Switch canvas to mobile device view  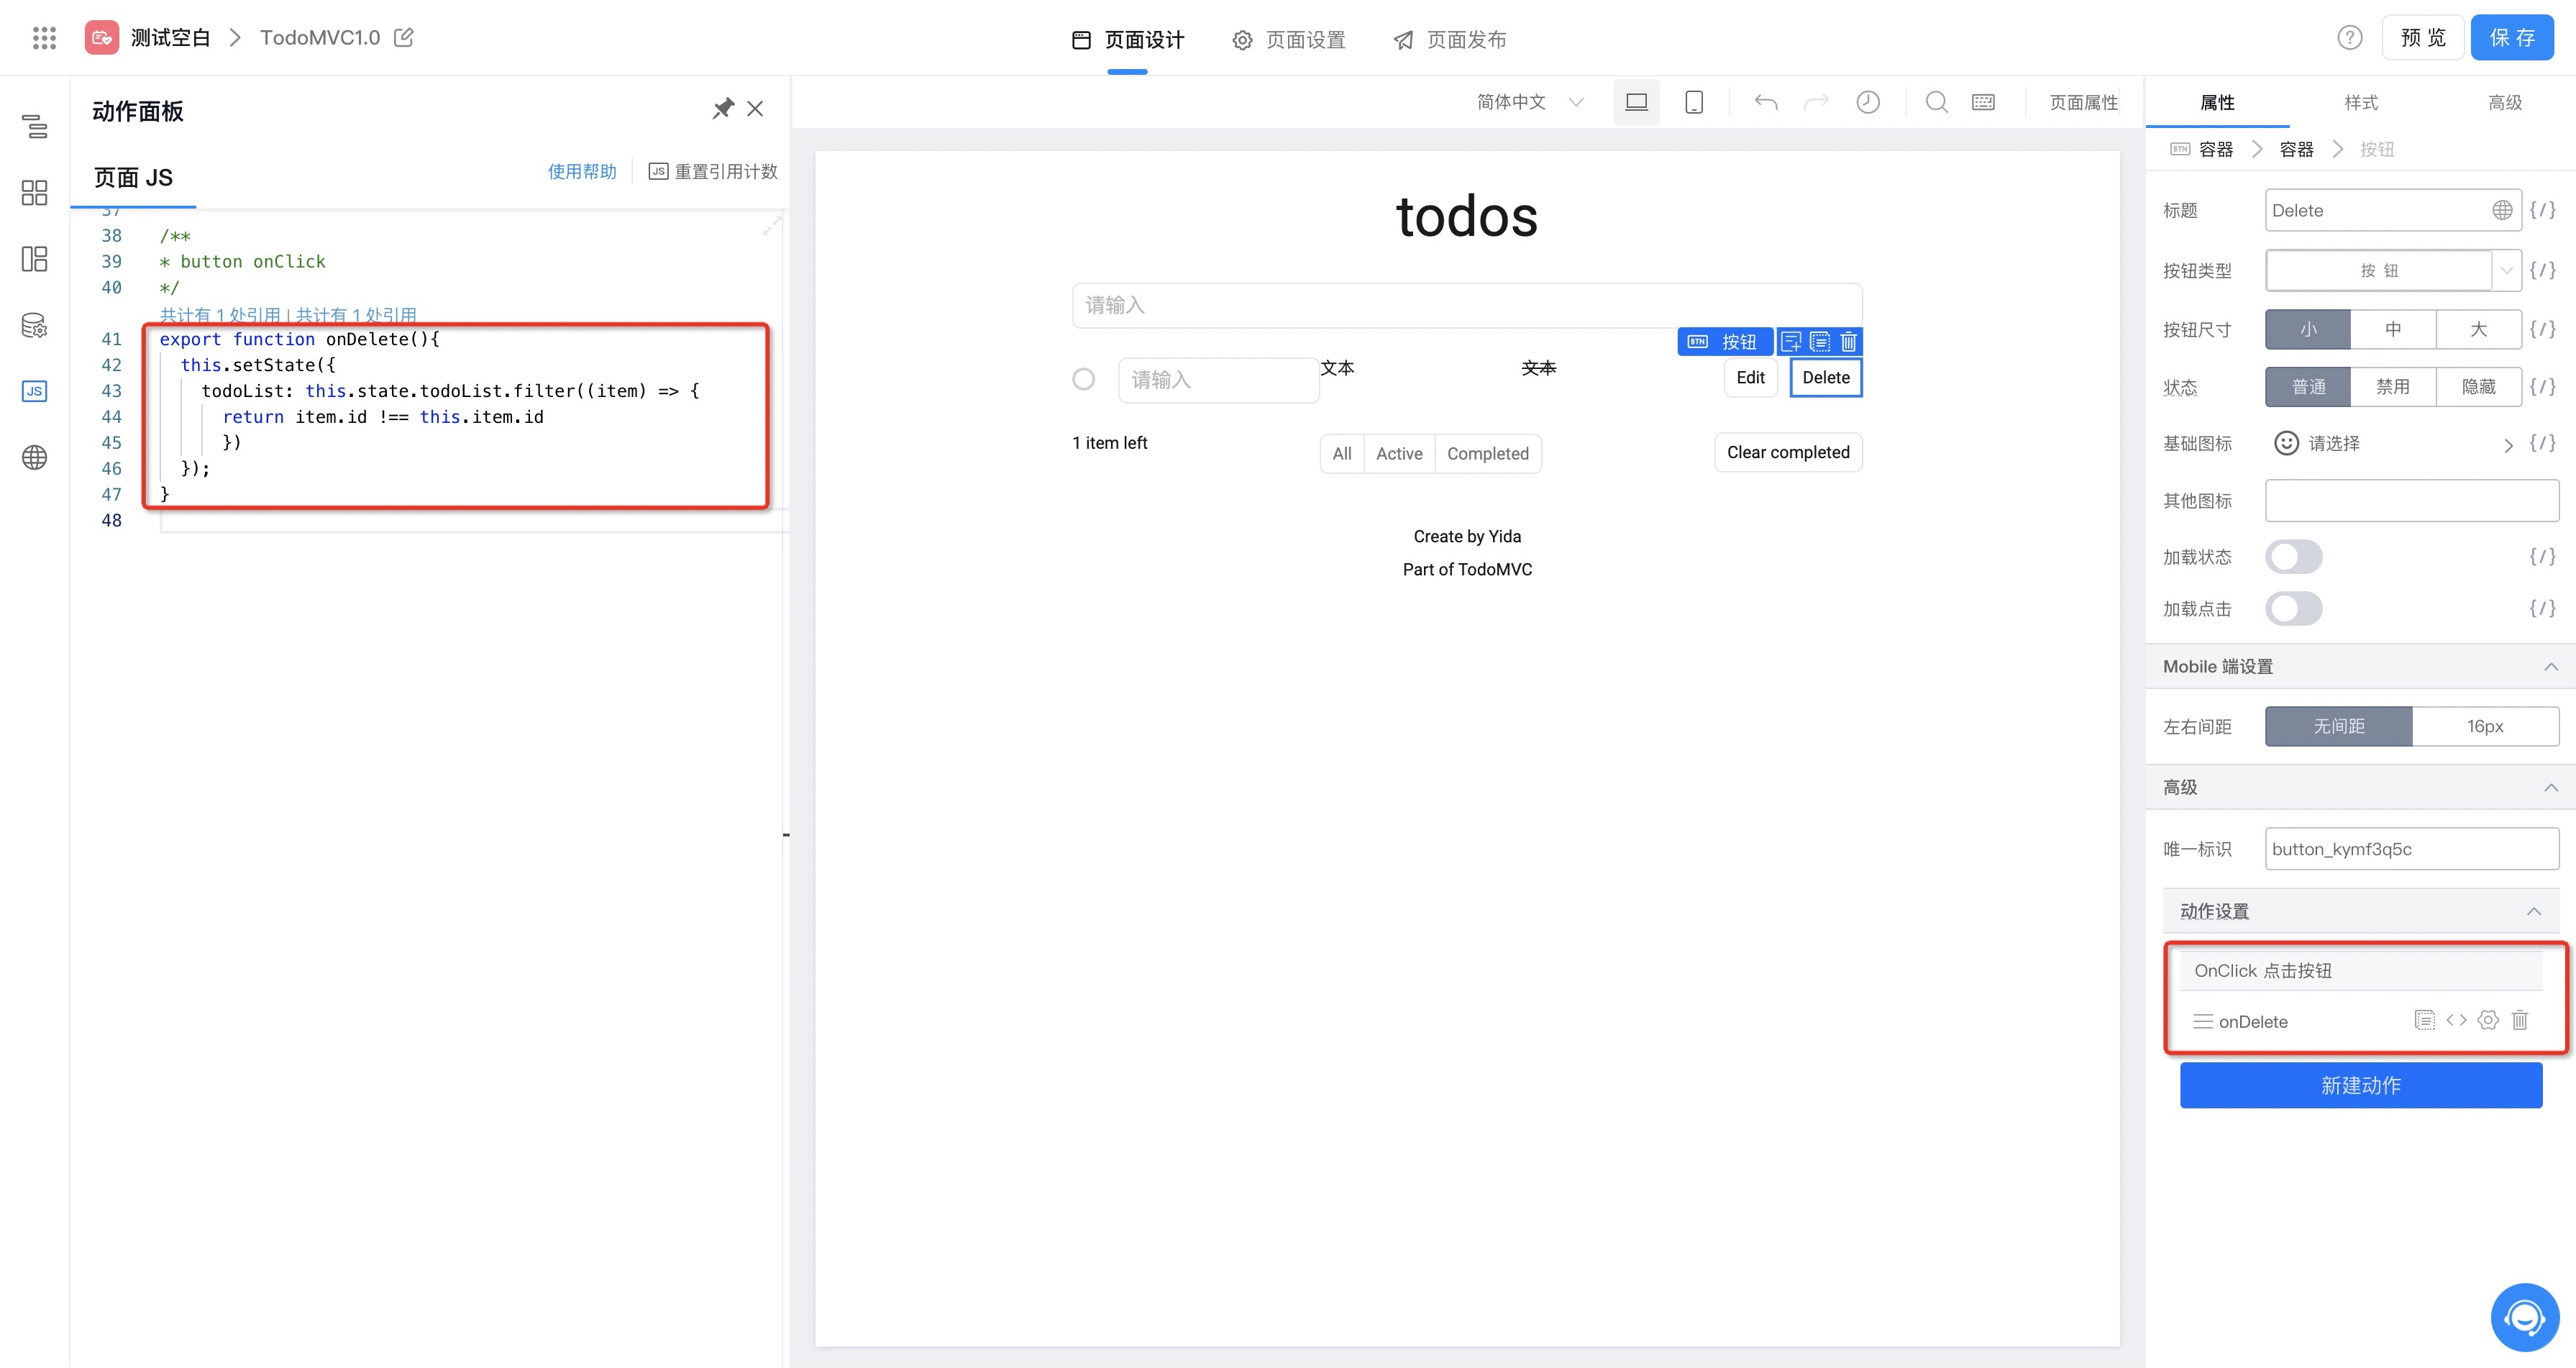pos(1693,102)
